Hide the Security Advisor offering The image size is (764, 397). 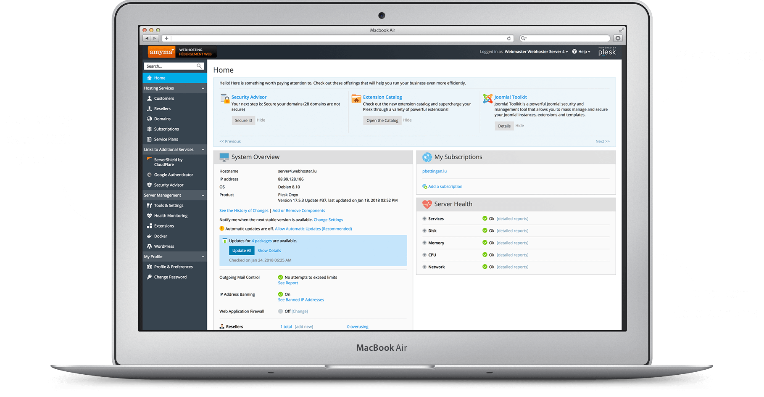[x=261, y=120]
